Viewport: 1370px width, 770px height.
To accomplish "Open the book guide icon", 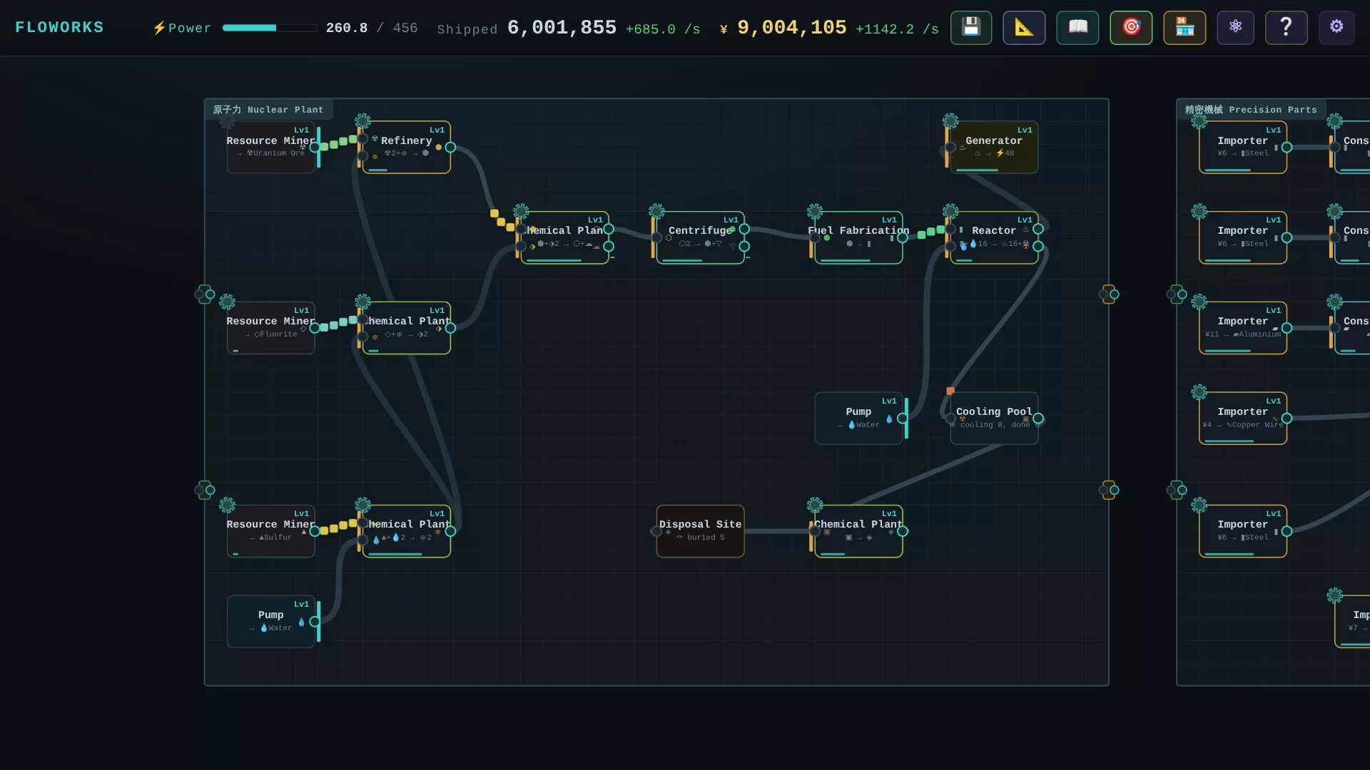I will pos(1077,28).
